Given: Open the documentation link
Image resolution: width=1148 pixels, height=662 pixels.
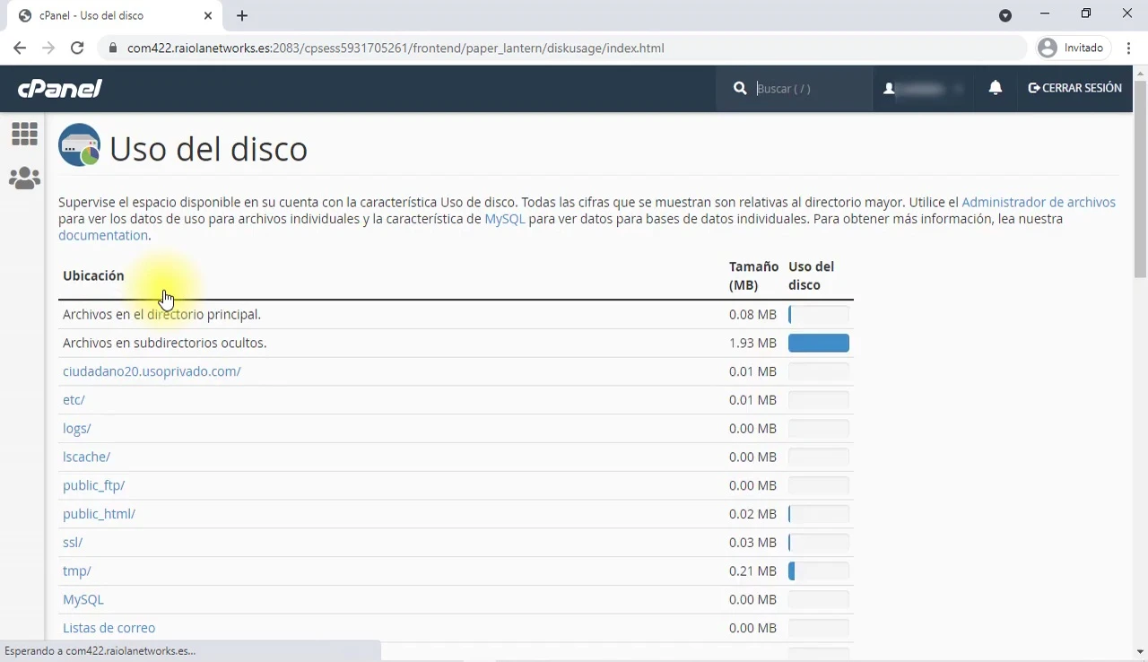Looking at the screenshot, I should click(103, 235).
